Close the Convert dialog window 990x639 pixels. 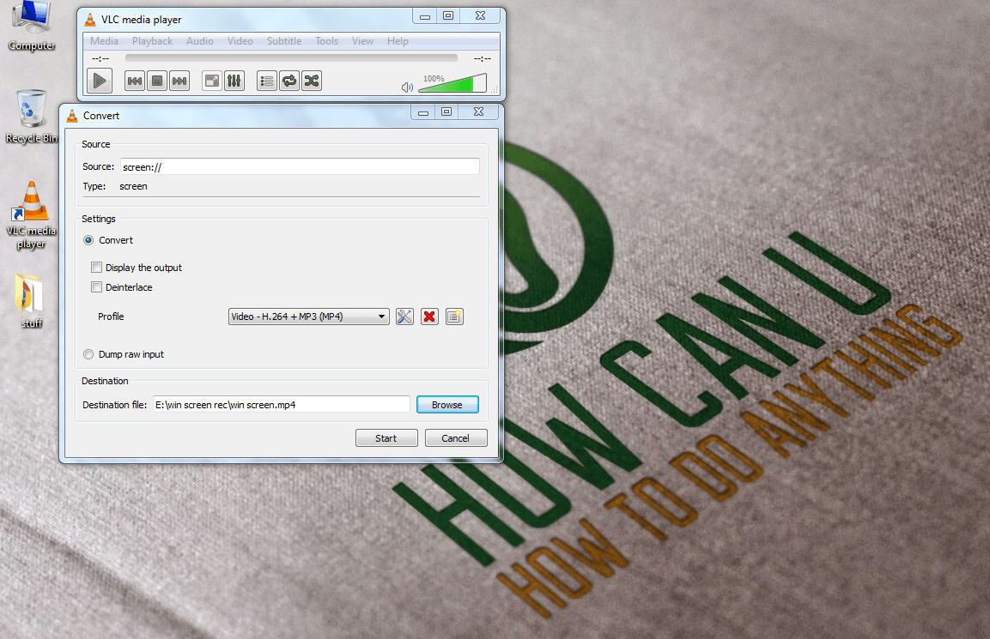[x=478, y=112]
